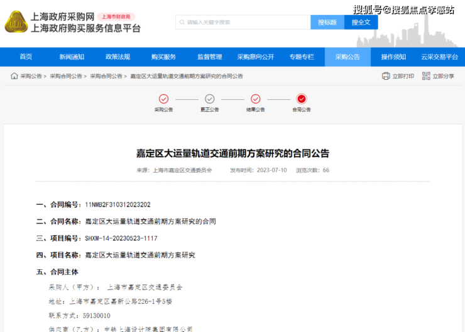465x332 pixels.
Task: Click the printer icon for 立即打印
Action: point(386,76)
